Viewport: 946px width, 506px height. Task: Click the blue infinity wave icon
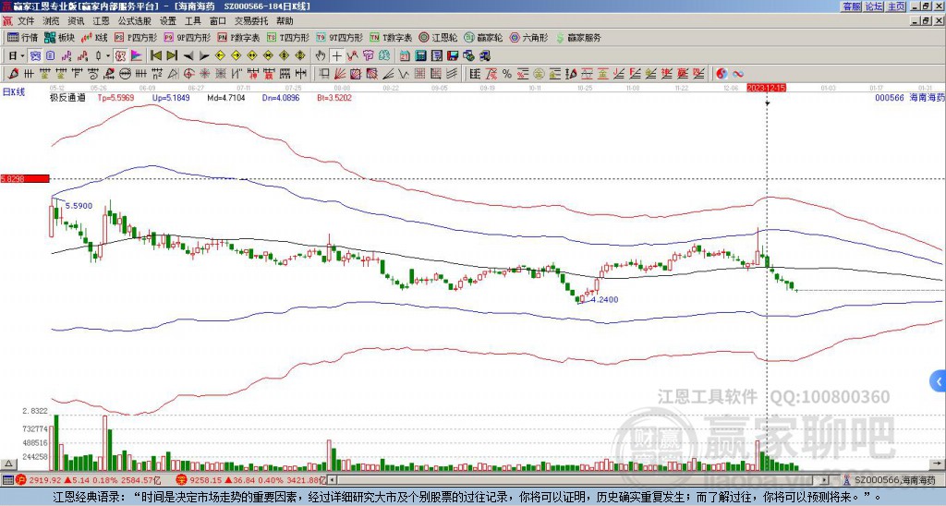pos(738,74)
